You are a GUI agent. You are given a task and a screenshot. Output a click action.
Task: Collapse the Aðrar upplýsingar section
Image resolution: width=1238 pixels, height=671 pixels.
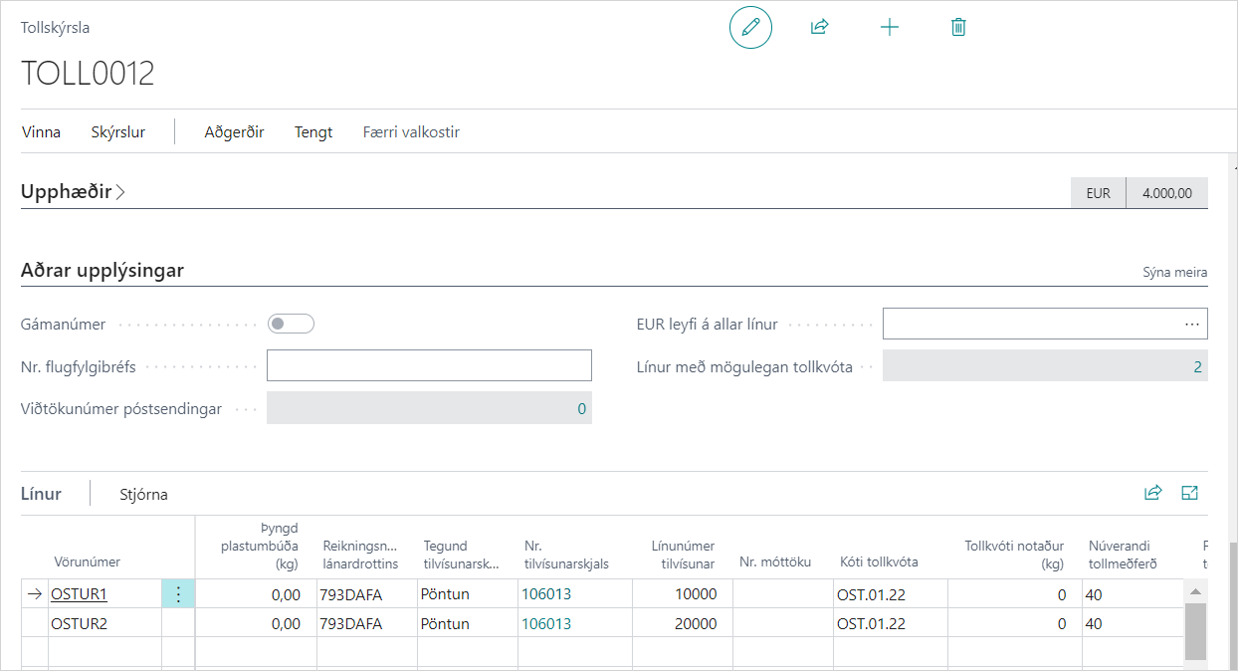pyautogui.click(x=102, y=271)
